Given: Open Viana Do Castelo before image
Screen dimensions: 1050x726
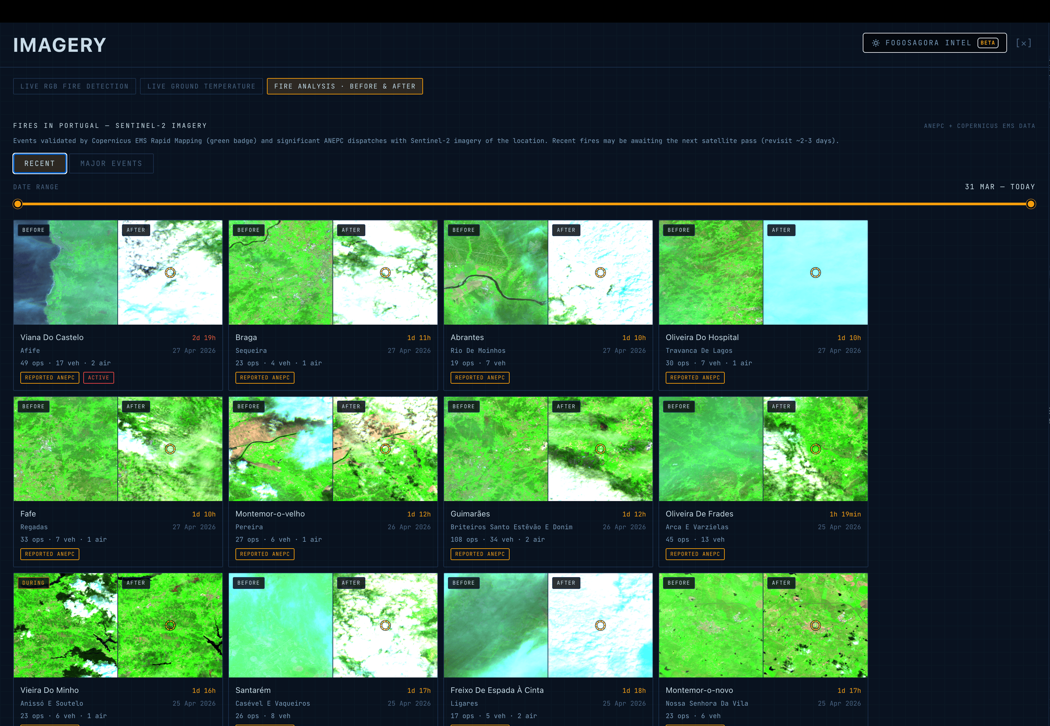Looking at the screenshot, I should pos(66,272).
